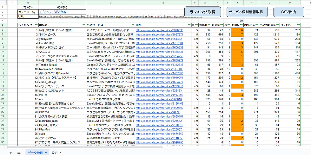This screenshot has height=155, width=311.
Task: Select cell with seller crane_ design
Action: 62,82
